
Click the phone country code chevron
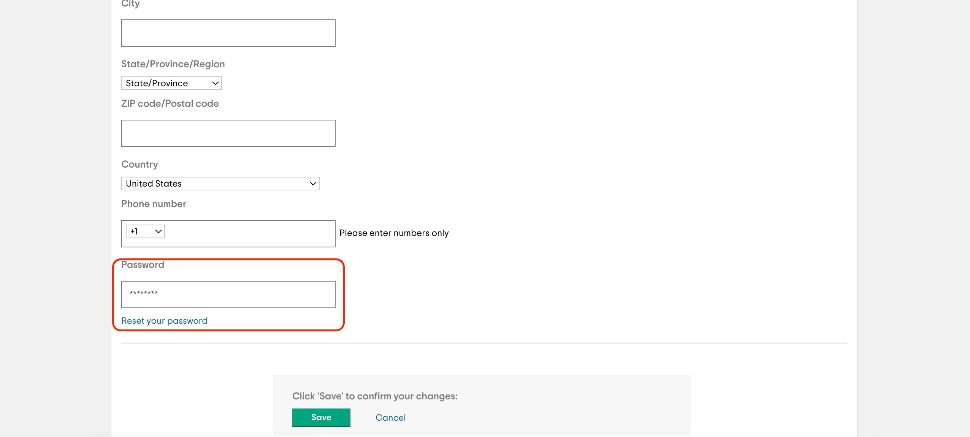158,231
